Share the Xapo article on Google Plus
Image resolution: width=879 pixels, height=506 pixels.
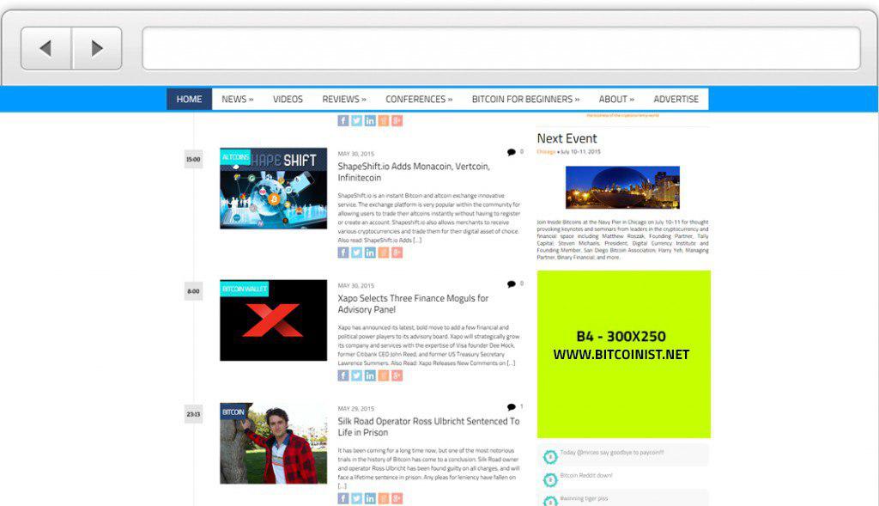tap(397, 375)
